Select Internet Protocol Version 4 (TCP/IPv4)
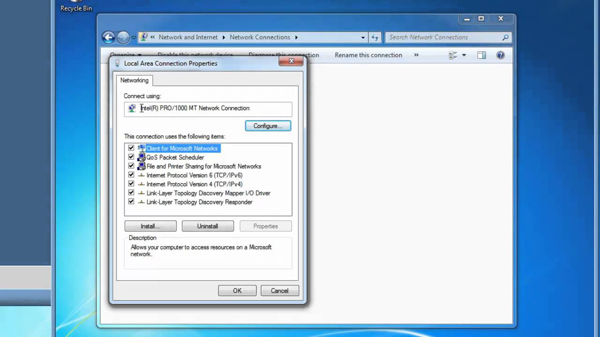Viewport: 600px width, 337px height. click(x=195, y=184)
